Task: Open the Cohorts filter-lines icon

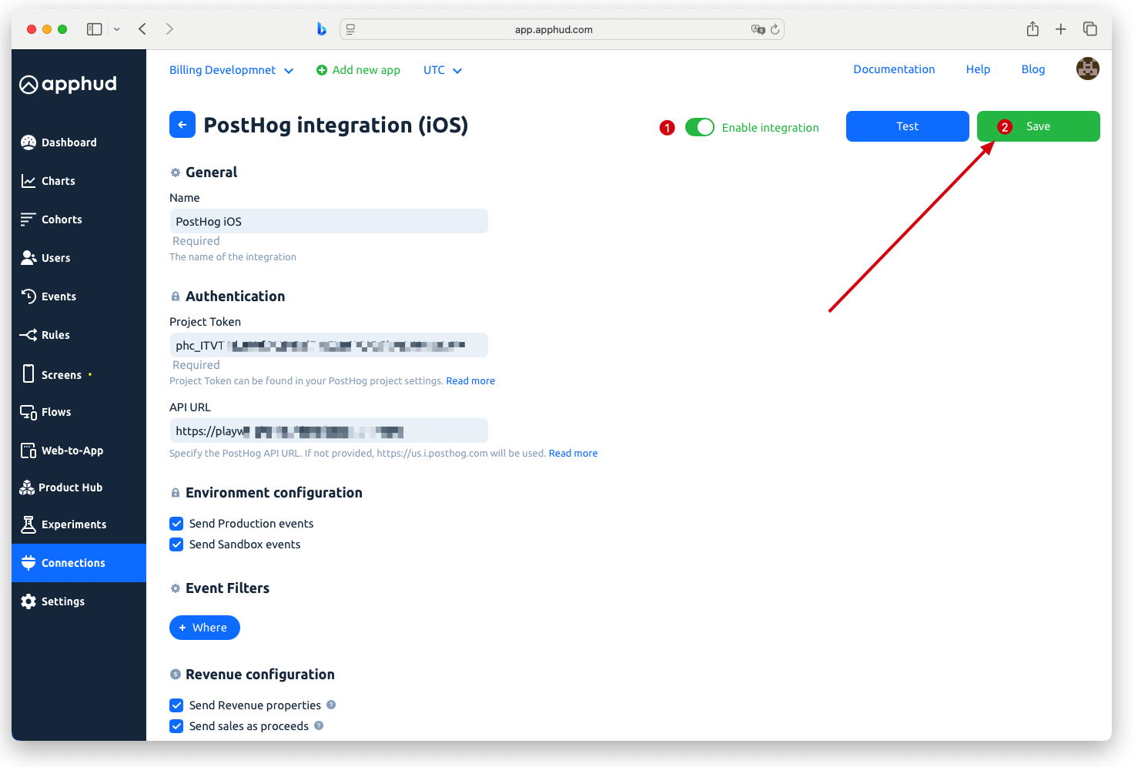Action: (x=28, y=219)
